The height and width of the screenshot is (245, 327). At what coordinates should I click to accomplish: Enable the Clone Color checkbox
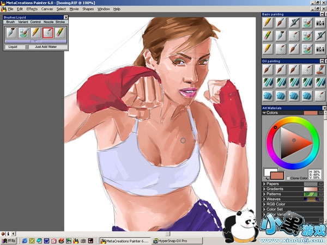coord(288,178)
